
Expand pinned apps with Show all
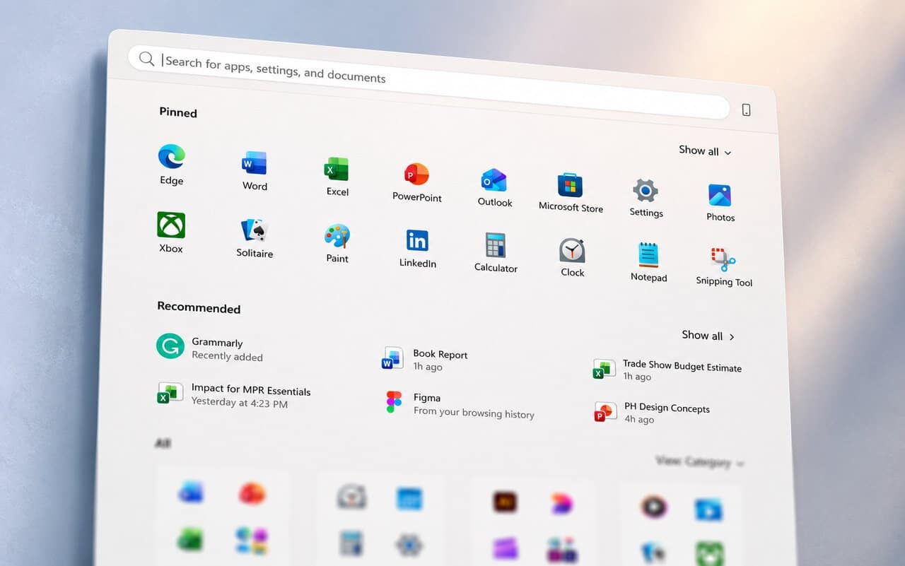(x=705, y=151)
